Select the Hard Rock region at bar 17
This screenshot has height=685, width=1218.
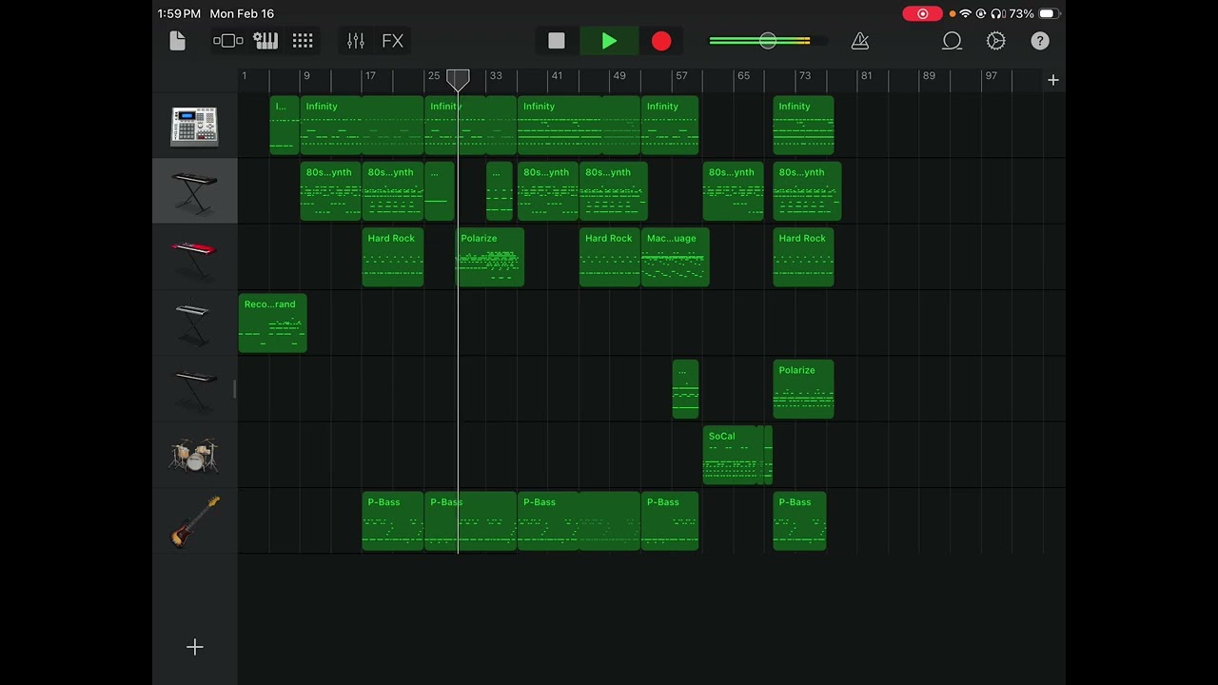392,258
